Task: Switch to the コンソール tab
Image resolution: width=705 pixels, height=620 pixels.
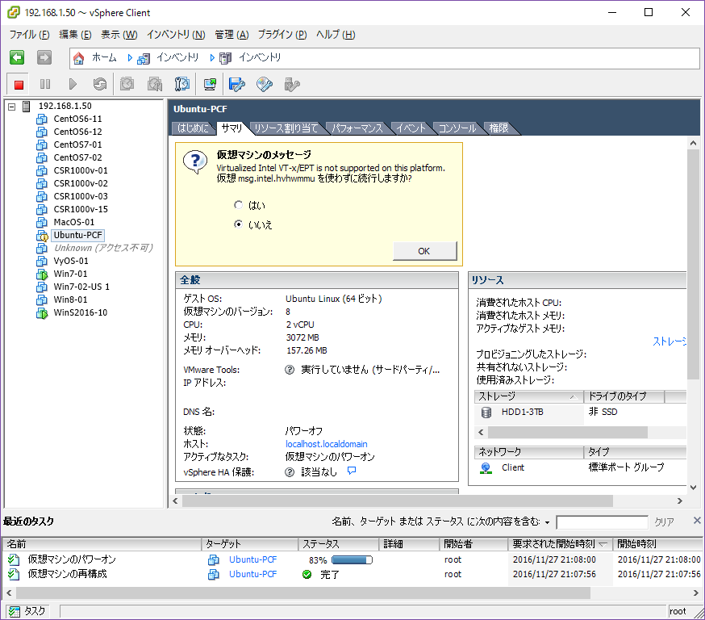Action: (x=457, y=128)
